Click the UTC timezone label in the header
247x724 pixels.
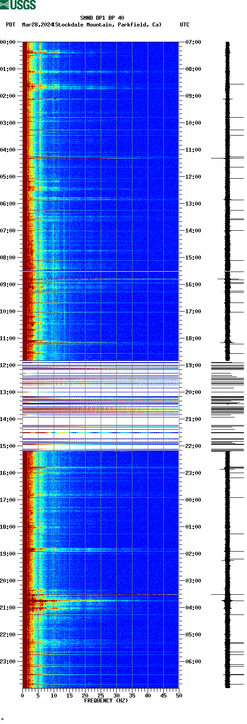[185, 25]
